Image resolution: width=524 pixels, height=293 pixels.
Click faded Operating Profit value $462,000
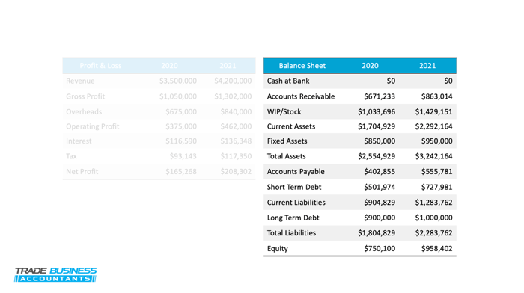tap(236, 126)
